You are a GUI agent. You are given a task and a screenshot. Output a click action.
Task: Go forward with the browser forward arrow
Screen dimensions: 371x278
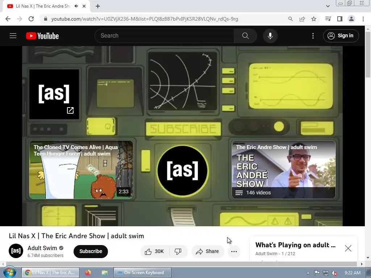tap(20, 19)
